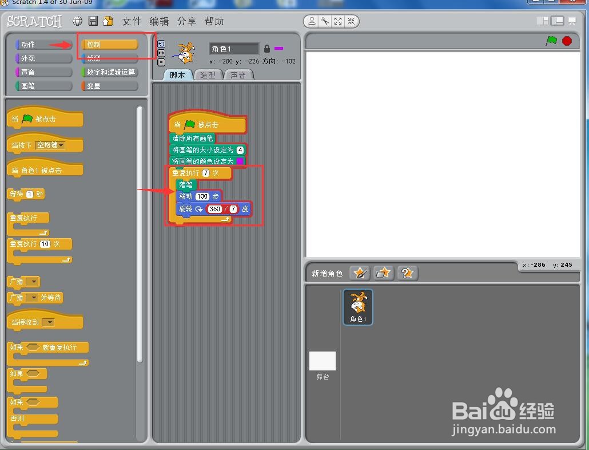Click the 当绿旗被点击 hat block in script
589x450 pixels.
coord(208,122)
